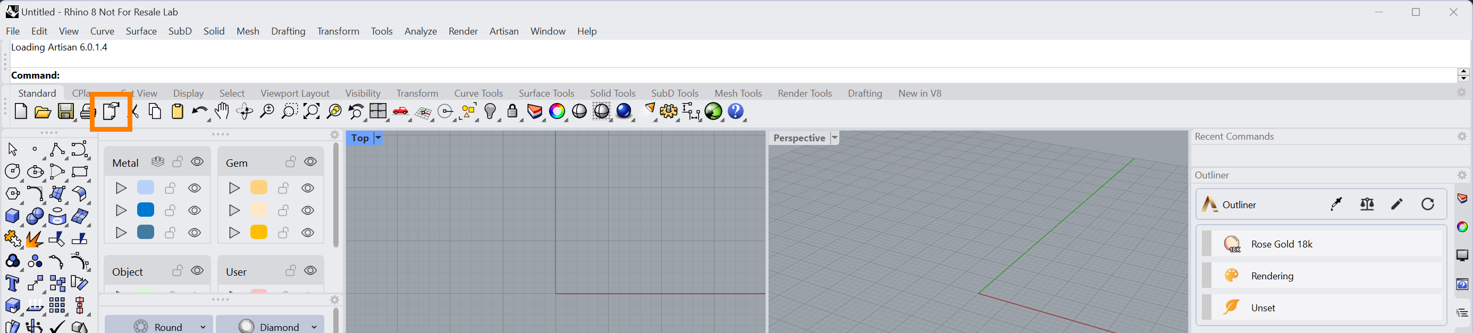The height and width of the screenshot is (333, 1473).
Task: Click the red car Named Views icon
Action: pyautogui.click(x=400, y=112)
